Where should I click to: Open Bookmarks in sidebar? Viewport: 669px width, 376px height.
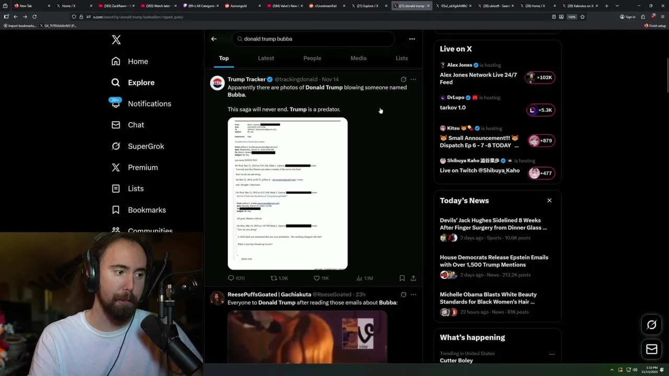click(x=139, y=210)
